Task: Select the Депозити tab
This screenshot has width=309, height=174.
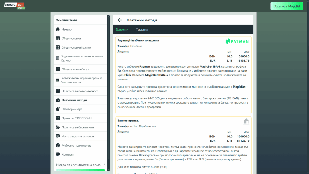Action: click(122, 30)
